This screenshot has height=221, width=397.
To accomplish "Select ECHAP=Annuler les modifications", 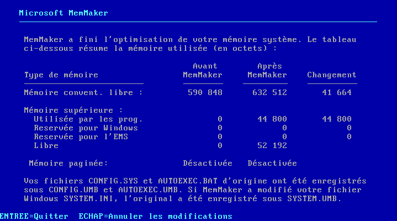I will coord(156,216).
